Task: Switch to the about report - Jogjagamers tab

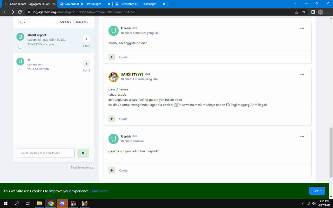Action: [x=29, y=4]
